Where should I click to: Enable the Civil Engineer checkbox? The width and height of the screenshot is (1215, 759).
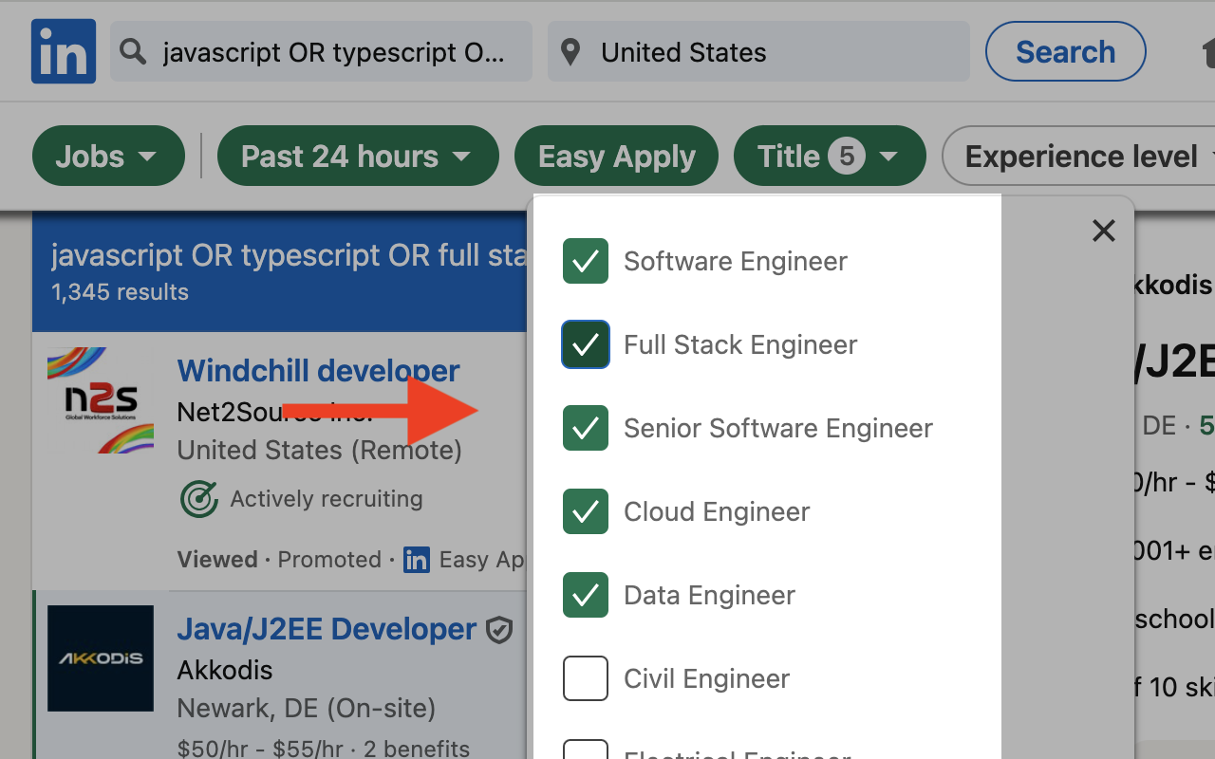point(586,678)
